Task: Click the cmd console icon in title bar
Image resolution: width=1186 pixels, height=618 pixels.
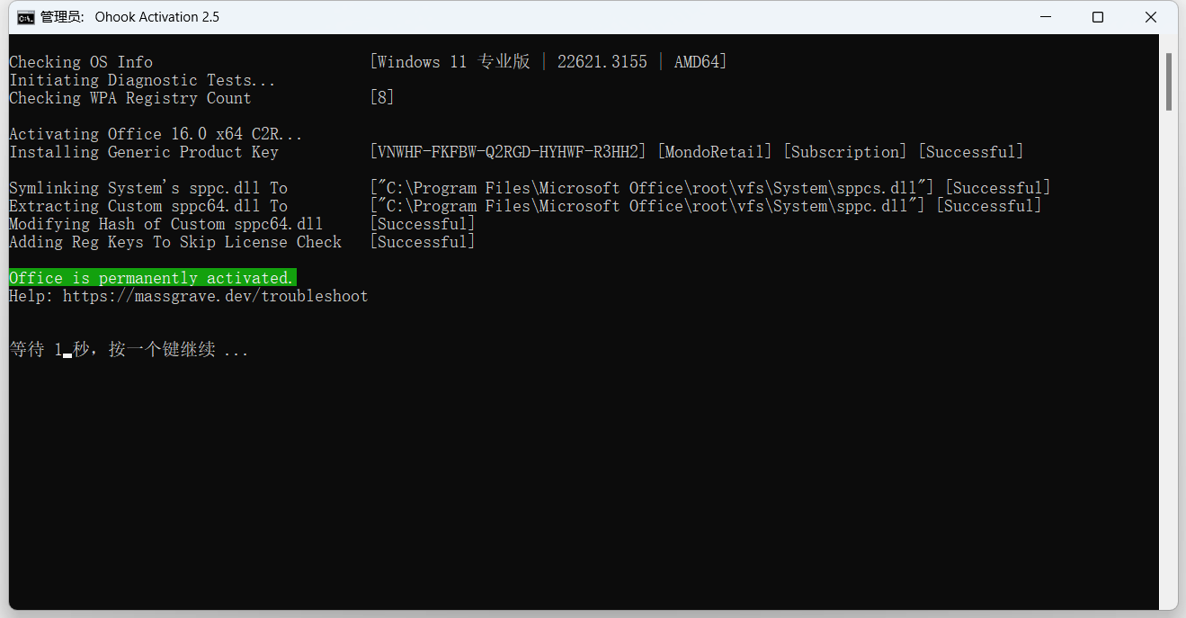Action: 27,17
